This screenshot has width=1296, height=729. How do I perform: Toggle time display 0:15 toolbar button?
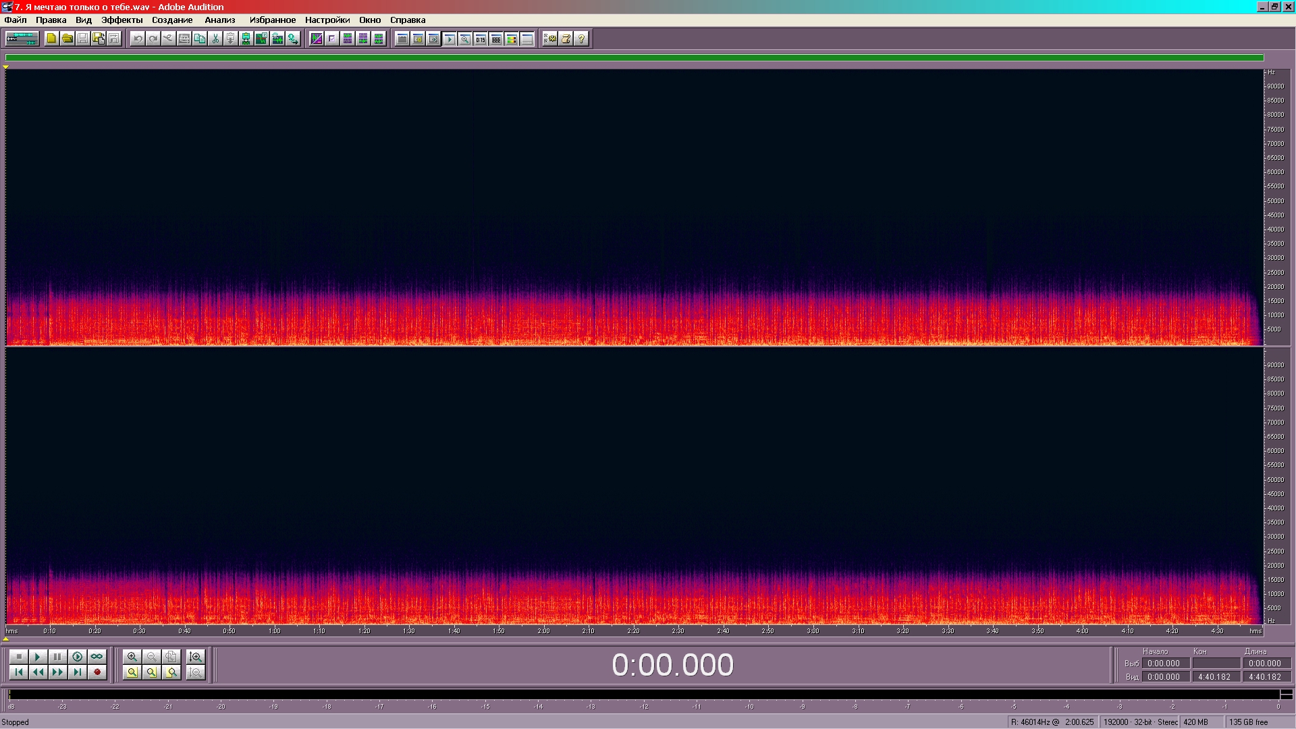(480, 39)
